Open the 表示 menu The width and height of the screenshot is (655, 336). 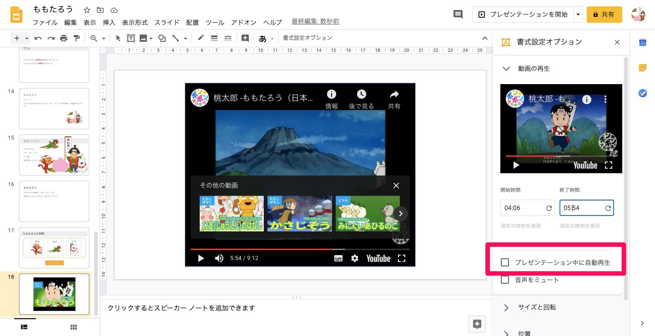point(90,22)
